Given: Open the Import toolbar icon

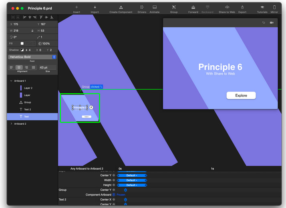Looking at the screenshot, I should click(x=95, y=7).
